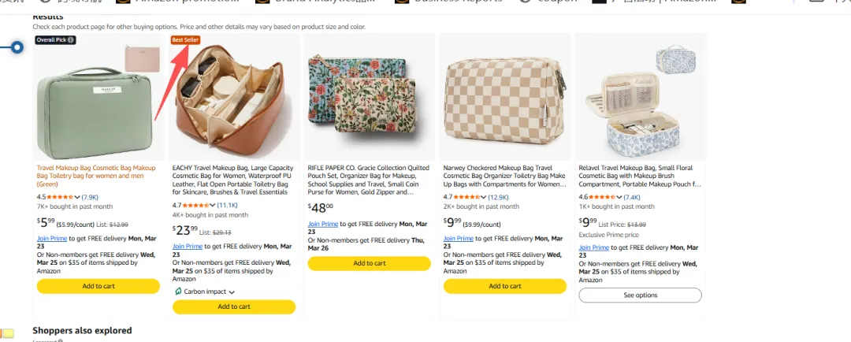Add EACHY Travel Makeup Bag to cart

(x=233, y=307)
